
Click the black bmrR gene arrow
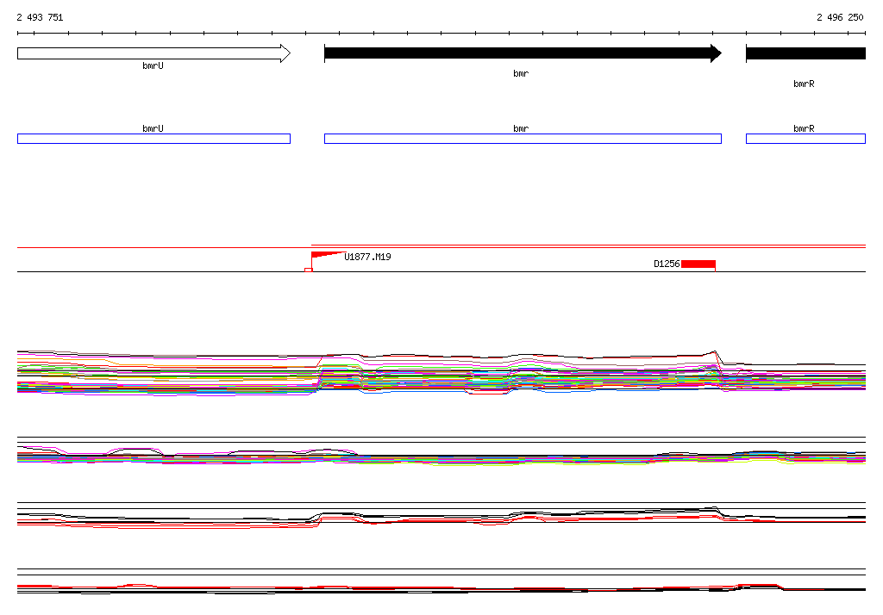806,53
